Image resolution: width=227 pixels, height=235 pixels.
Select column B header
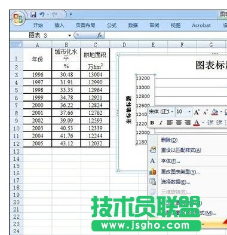(x=66, y=45)
